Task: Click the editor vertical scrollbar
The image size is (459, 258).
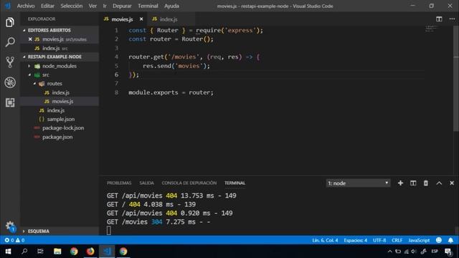Action: point(456,79)
